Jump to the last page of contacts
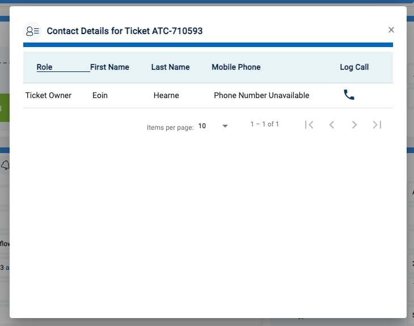The height and width of the screenshot is (326, 414). click(377, 125)
